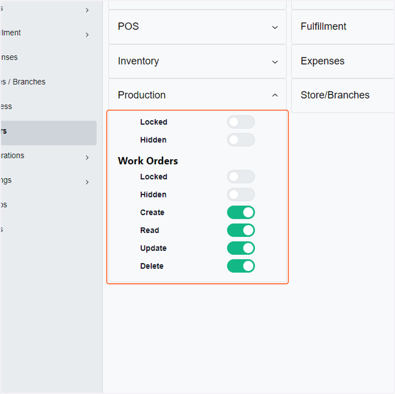Open the Expenses permissions panel
395x394 pixels.
point(343,61)
